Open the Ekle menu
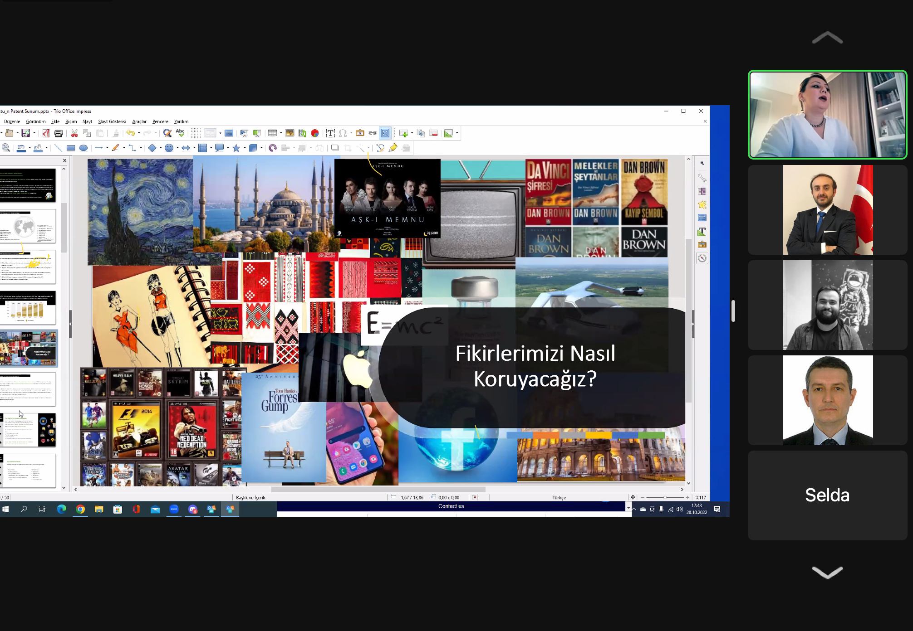 click(x=55, y=121)
